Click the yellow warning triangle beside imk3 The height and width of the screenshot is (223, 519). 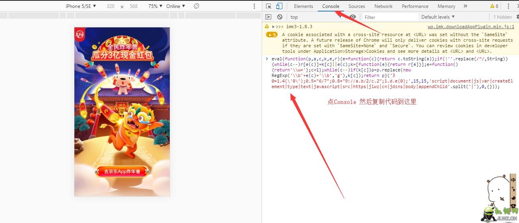click(x=267, y=27)
